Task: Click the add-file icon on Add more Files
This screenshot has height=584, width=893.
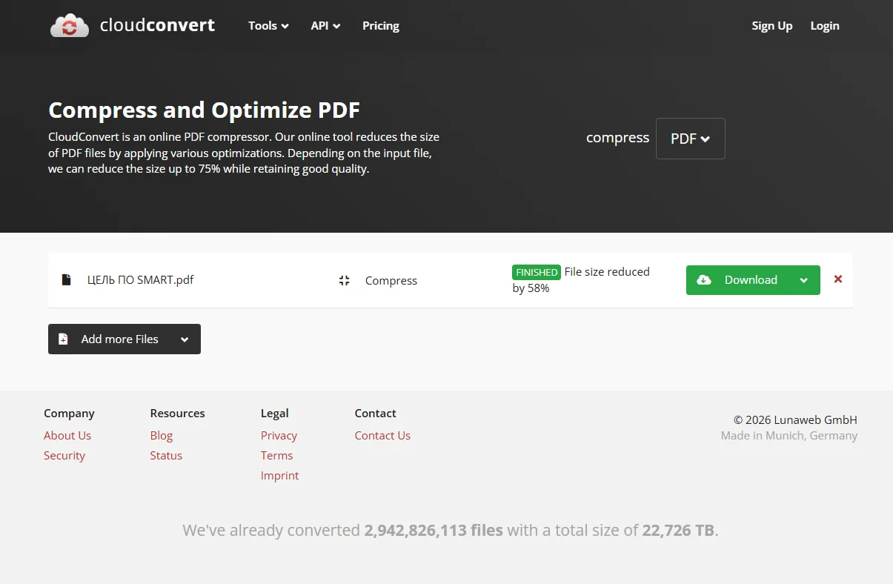Action: point(63,339)
